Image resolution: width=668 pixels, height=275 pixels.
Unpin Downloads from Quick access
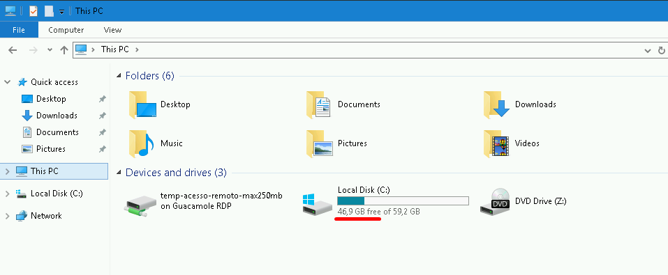point(102,116)
